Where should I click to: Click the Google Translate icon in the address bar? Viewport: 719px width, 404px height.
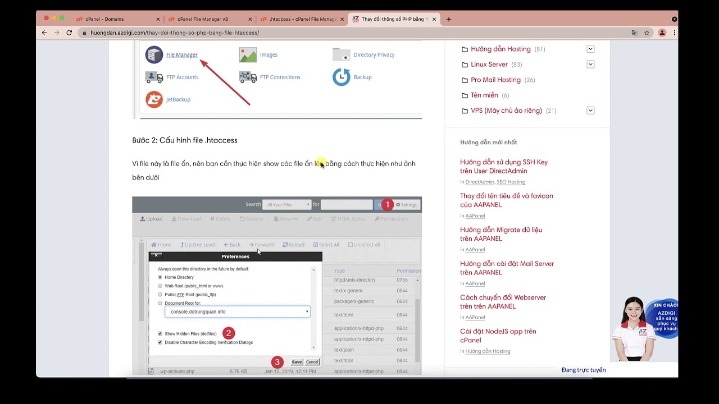click(635, 33)
